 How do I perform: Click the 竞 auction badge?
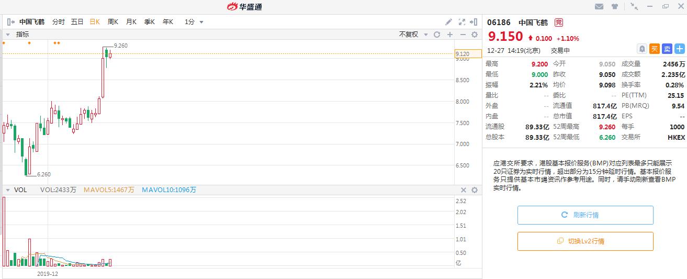pos(559,23)
